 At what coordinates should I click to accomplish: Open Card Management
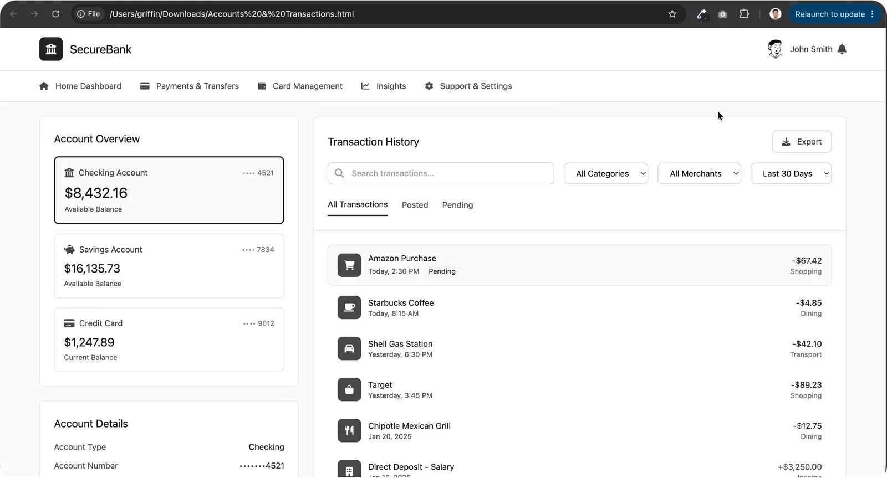coord(300,86)
